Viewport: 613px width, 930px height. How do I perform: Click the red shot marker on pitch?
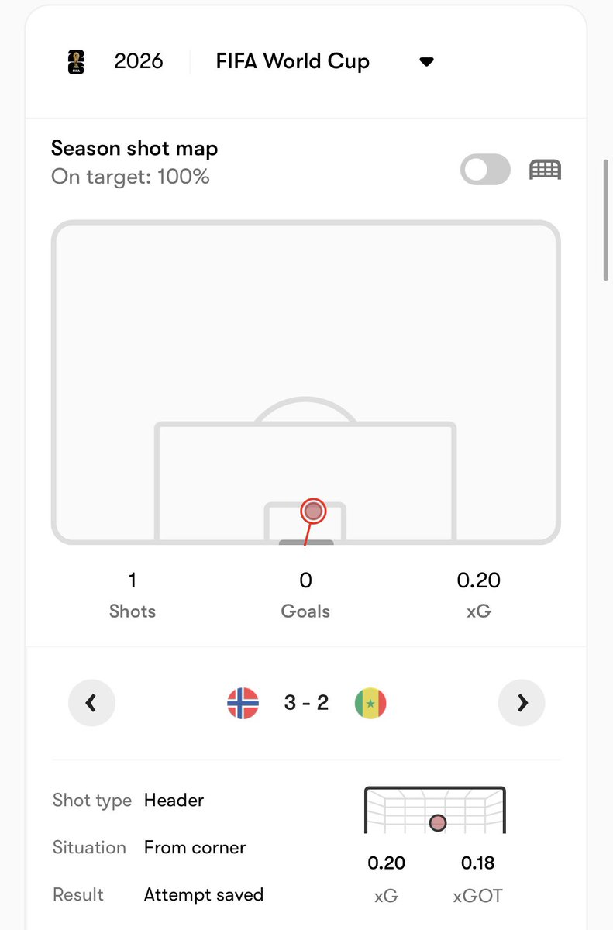[x=313, y=511]
